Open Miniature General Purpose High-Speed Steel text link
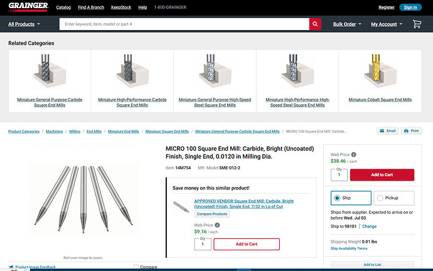The height and width of the screenshot is (271, 433). (x=215, y=102)
